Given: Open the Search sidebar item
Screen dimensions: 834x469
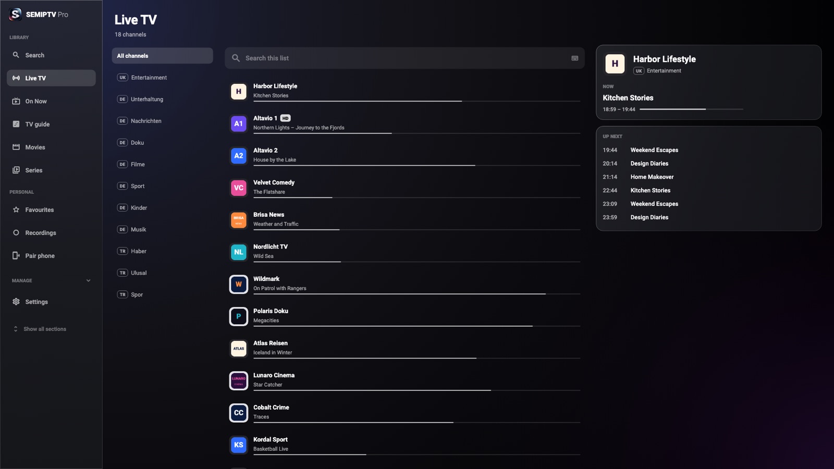Looking at the screenshot, I should pyautogui.click(x=51, y=55).
